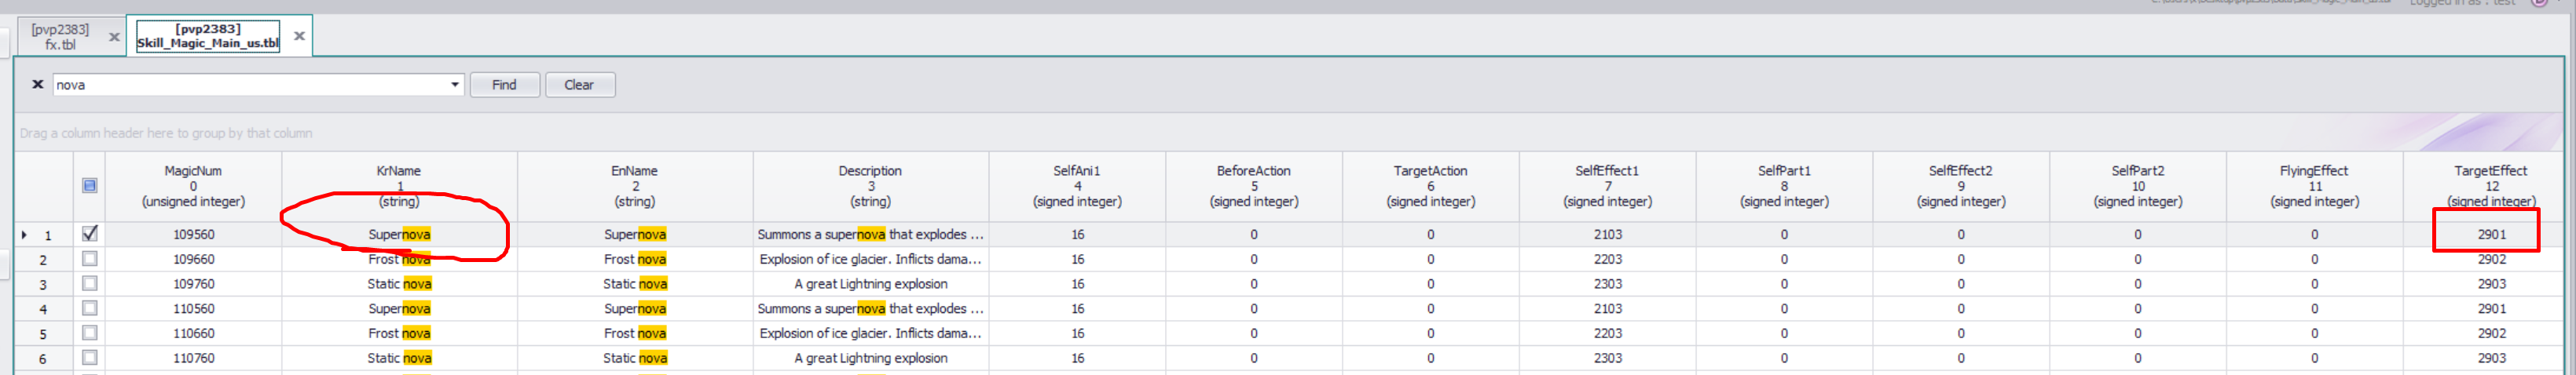Select KrName cell Static nova in row 3
Screen dimensions: 2576x375
pyautogui.click(x=399, y=284)
